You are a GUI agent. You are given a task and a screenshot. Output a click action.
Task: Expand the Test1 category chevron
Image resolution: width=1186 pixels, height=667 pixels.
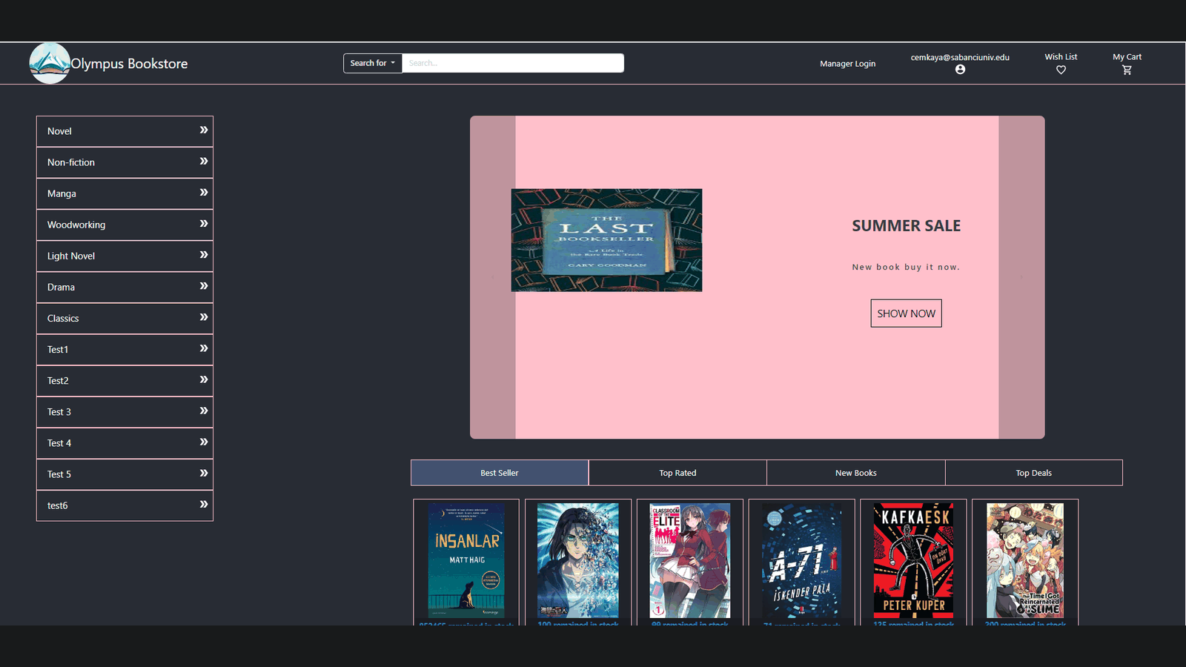tap(203, 348)
